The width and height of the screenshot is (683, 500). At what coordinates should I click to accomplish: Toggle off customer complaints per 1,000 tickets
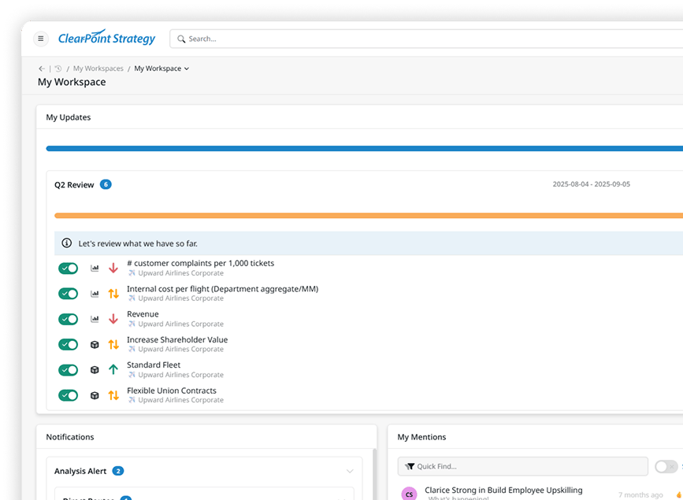(68, 269)
